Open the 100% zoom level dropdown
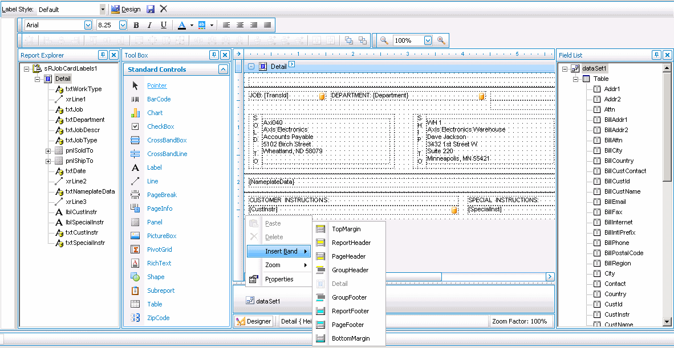The image size is (674, 348). [x=428, y=40]
